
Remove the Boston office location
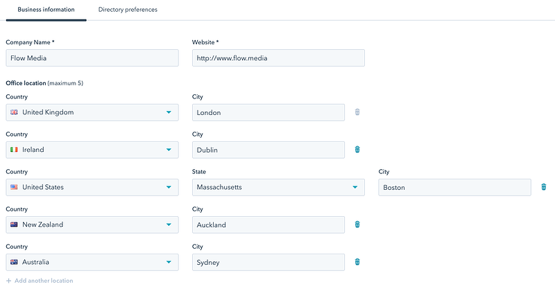pos(544,187)
